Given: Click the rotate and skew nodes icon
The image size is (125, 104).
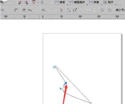Looking at the screenshot, I should (75, 10).
